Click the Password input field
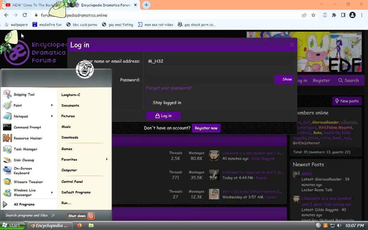 tap(210, 80)
